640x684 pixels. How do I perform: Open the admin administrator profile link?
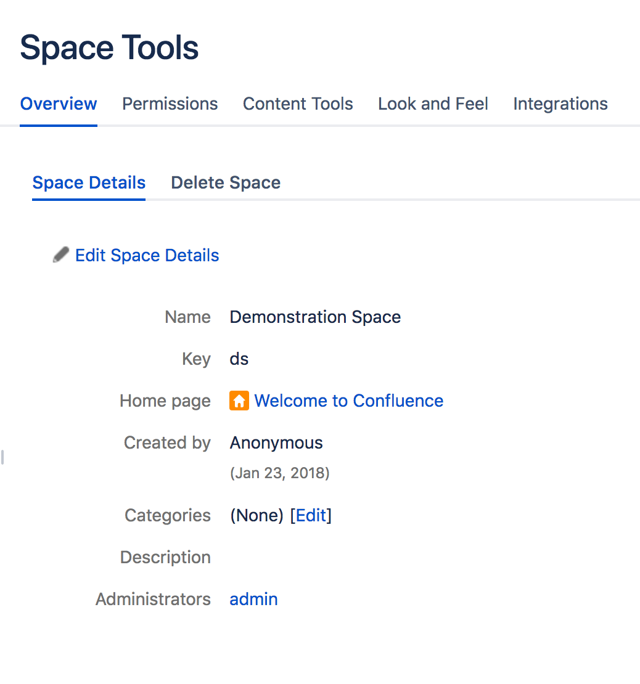(253, 598)
